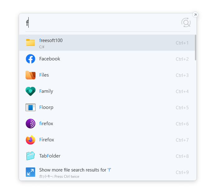Open the Facebook app icon
Viewport: 218px width, 193px height.
click(x=31, y=59)
